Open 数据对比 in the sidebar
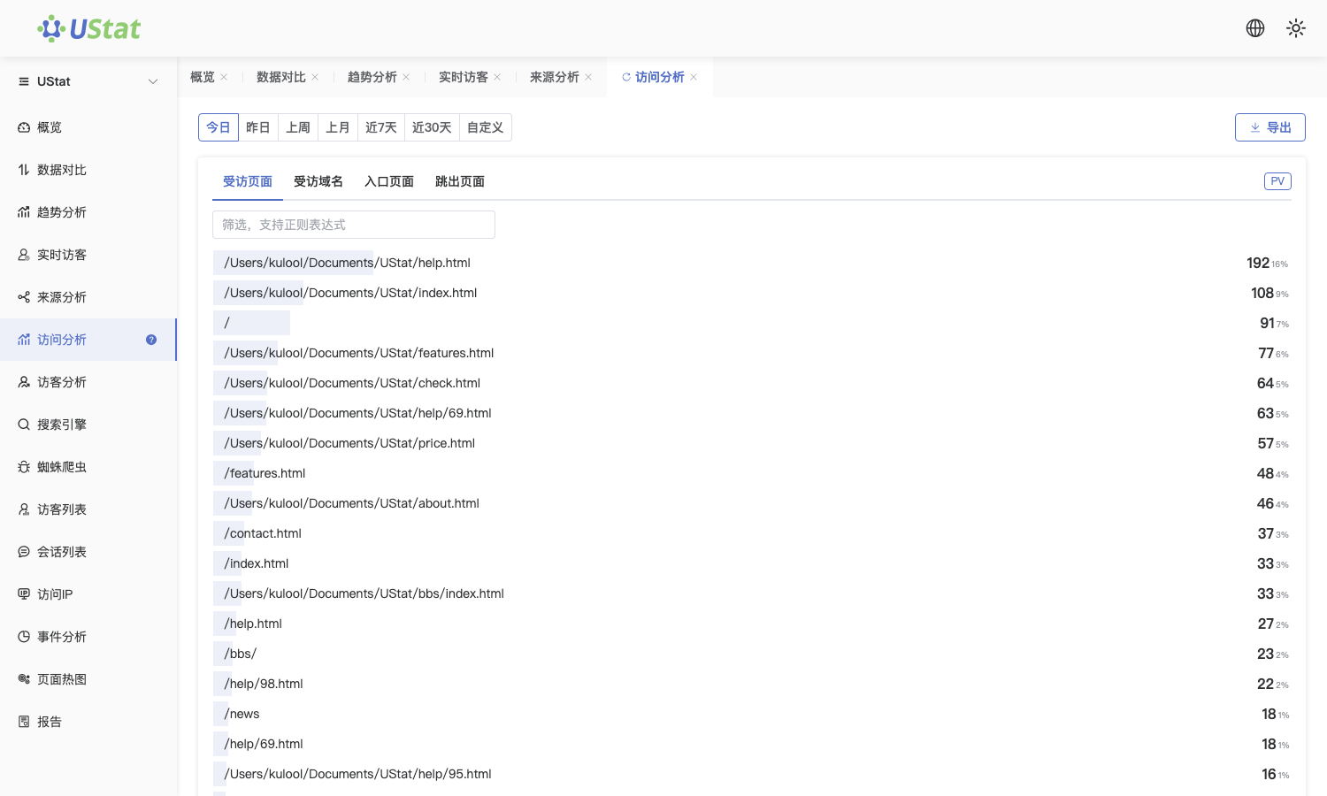 [88, 170]
